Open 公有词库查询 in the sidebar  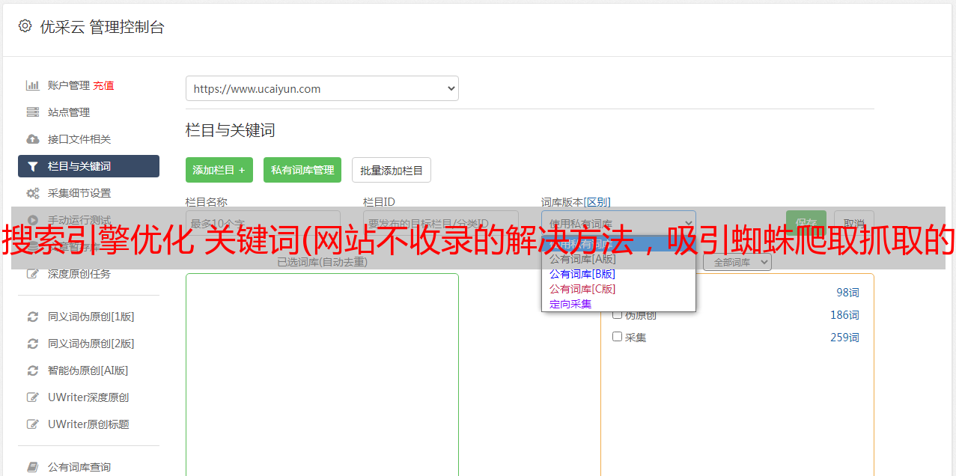pyautogui.click(x=79, y=467)
